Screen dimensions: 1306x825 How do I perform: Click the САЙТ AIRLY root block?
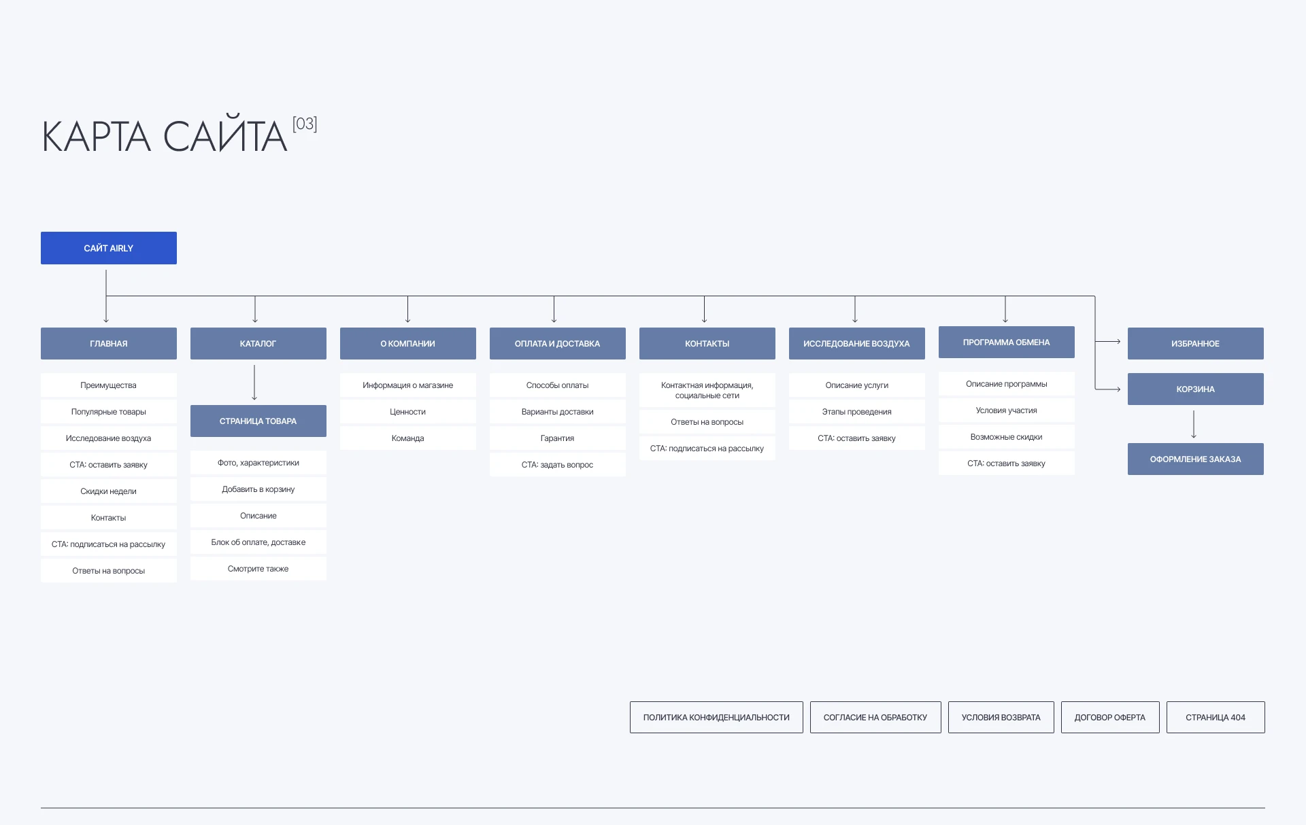pyautogui.click(x=109, y=248)
